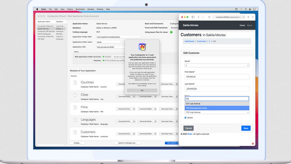Open the Bookmarks menu
The height and width of the screenshot is (164, 291).
[80, 9]
